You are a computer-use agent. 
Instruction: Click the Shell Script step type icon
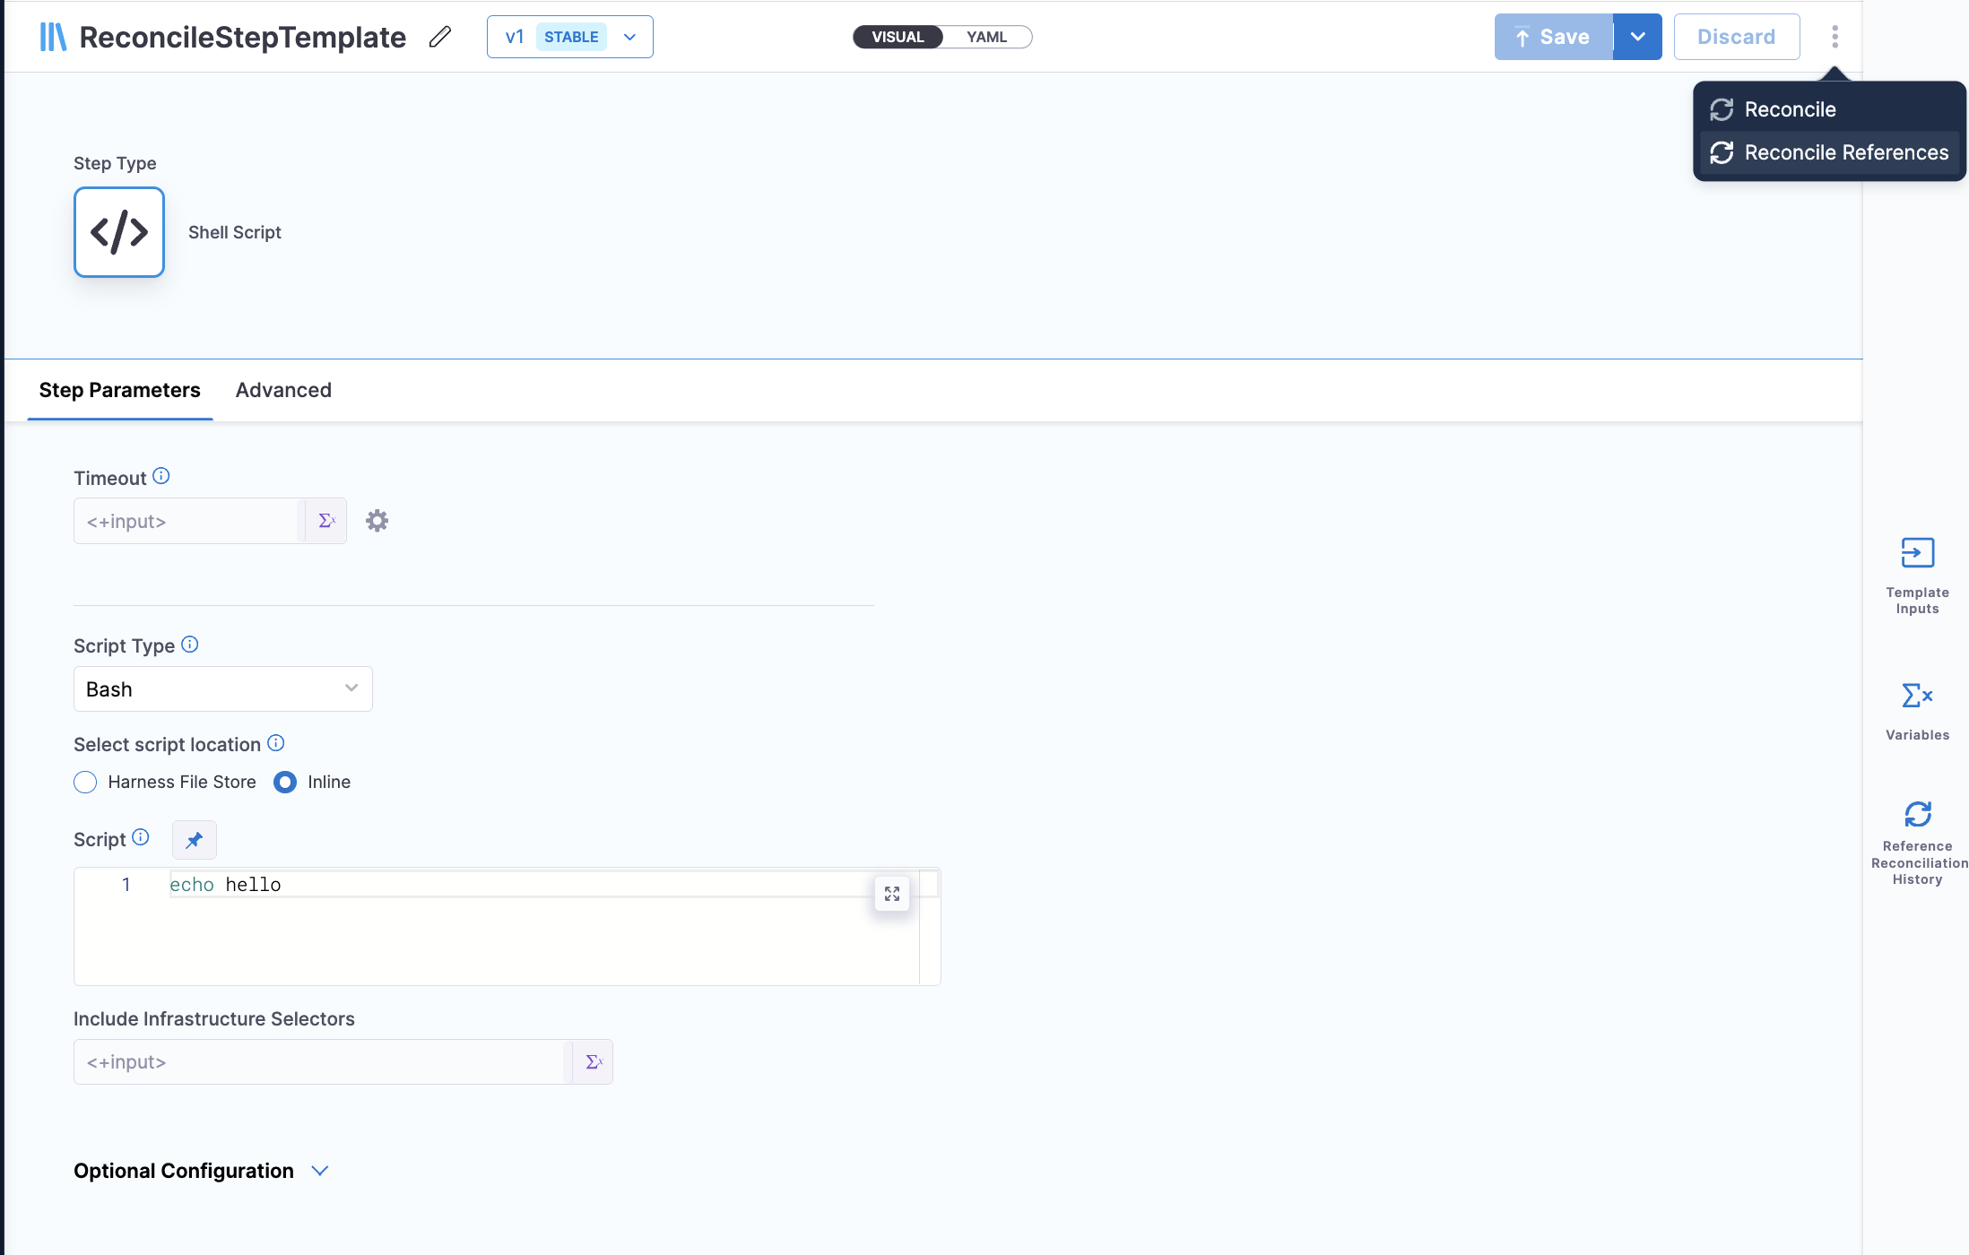119,232
